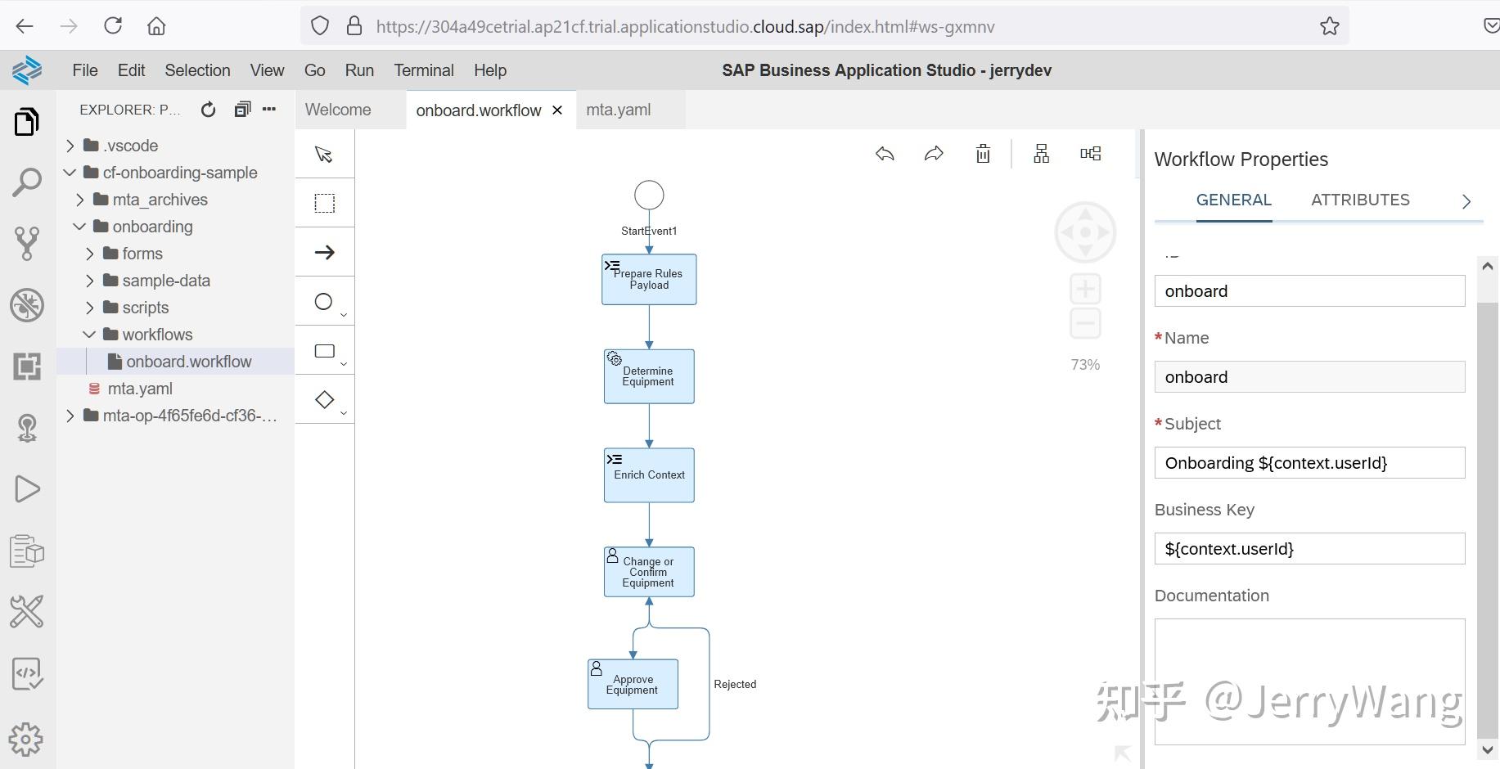1500x769 pixels.
Task: Open the Run menu
Action: click(x=359, y=70)
